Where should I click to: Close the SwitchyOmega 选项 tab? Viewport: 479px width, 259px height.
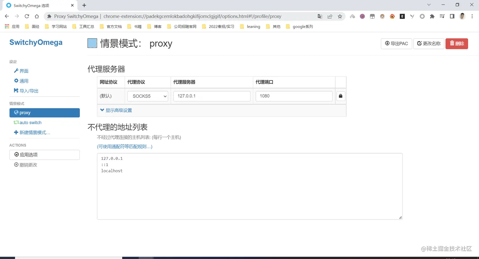(72, 5)
